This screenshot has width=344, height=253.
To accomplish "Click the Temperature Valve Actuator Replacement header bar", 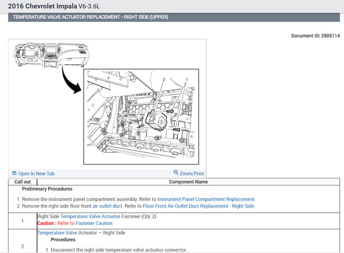I will coord(174,17).
